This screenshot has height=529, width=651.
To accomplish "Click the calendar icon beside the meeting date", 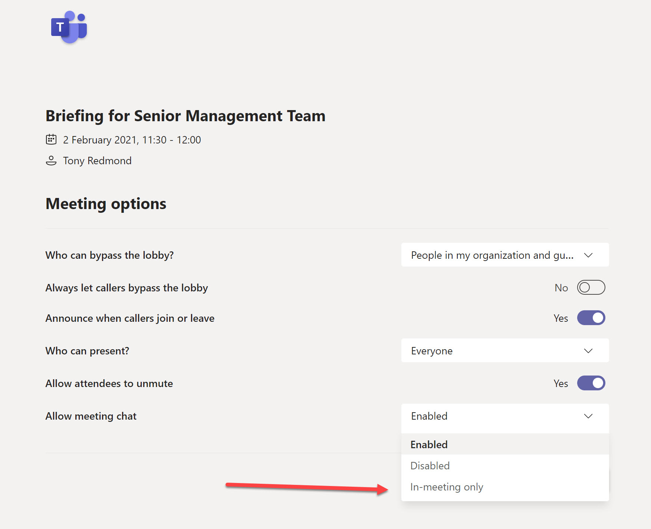I will pos(51,139).
